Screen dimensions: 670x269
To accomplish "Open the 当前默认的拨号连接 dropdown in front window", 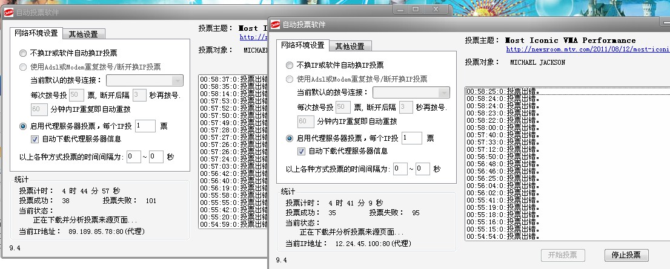I will [443, 92].
